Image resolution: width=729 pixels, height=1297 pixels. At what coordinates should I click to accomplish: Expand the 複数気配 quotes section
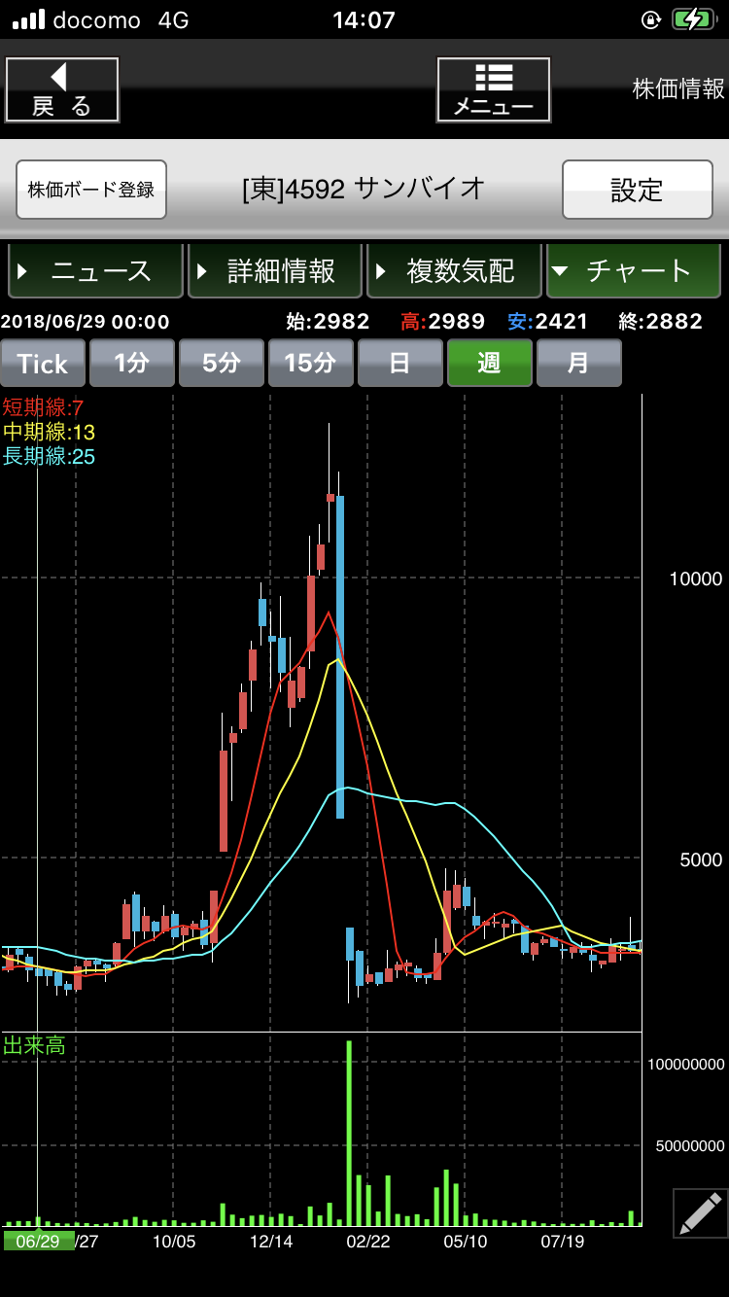454,271
